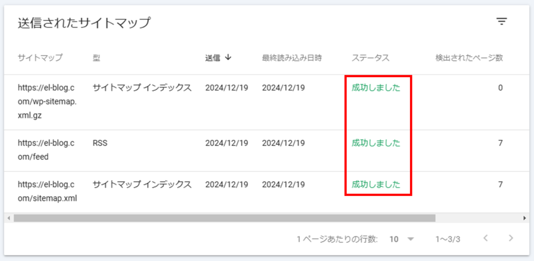Click the サイトマップ column header
534x261 pixels.
pos(40,58)
